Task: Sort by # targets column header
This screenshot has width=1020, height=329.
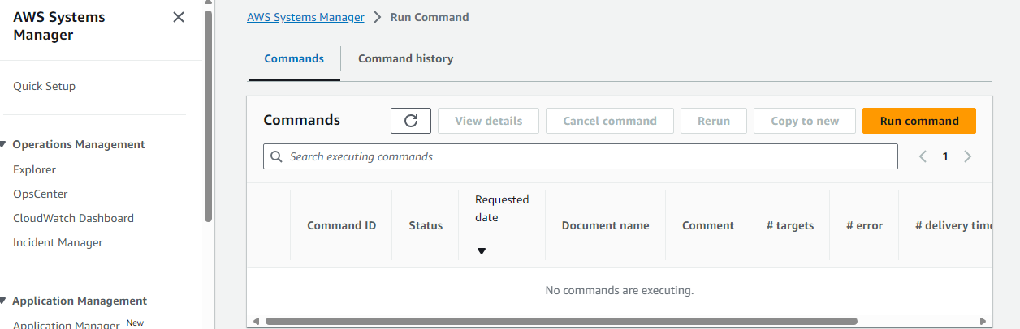Action: tap(790, 225)
